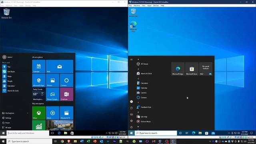
Task: Open Recycle Bin on left VM desktop
Action: pos(6,14)
